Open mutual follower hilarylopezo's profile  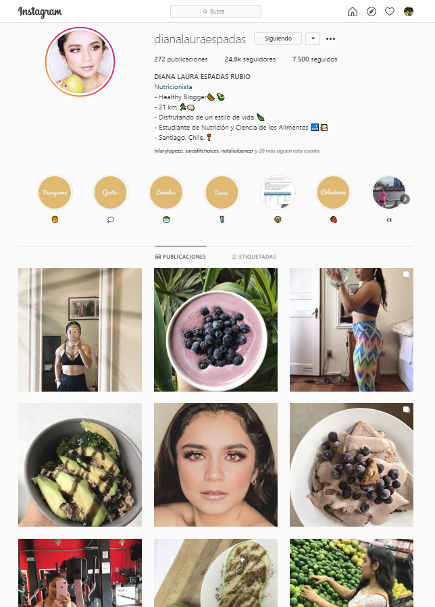click(168, 151)
